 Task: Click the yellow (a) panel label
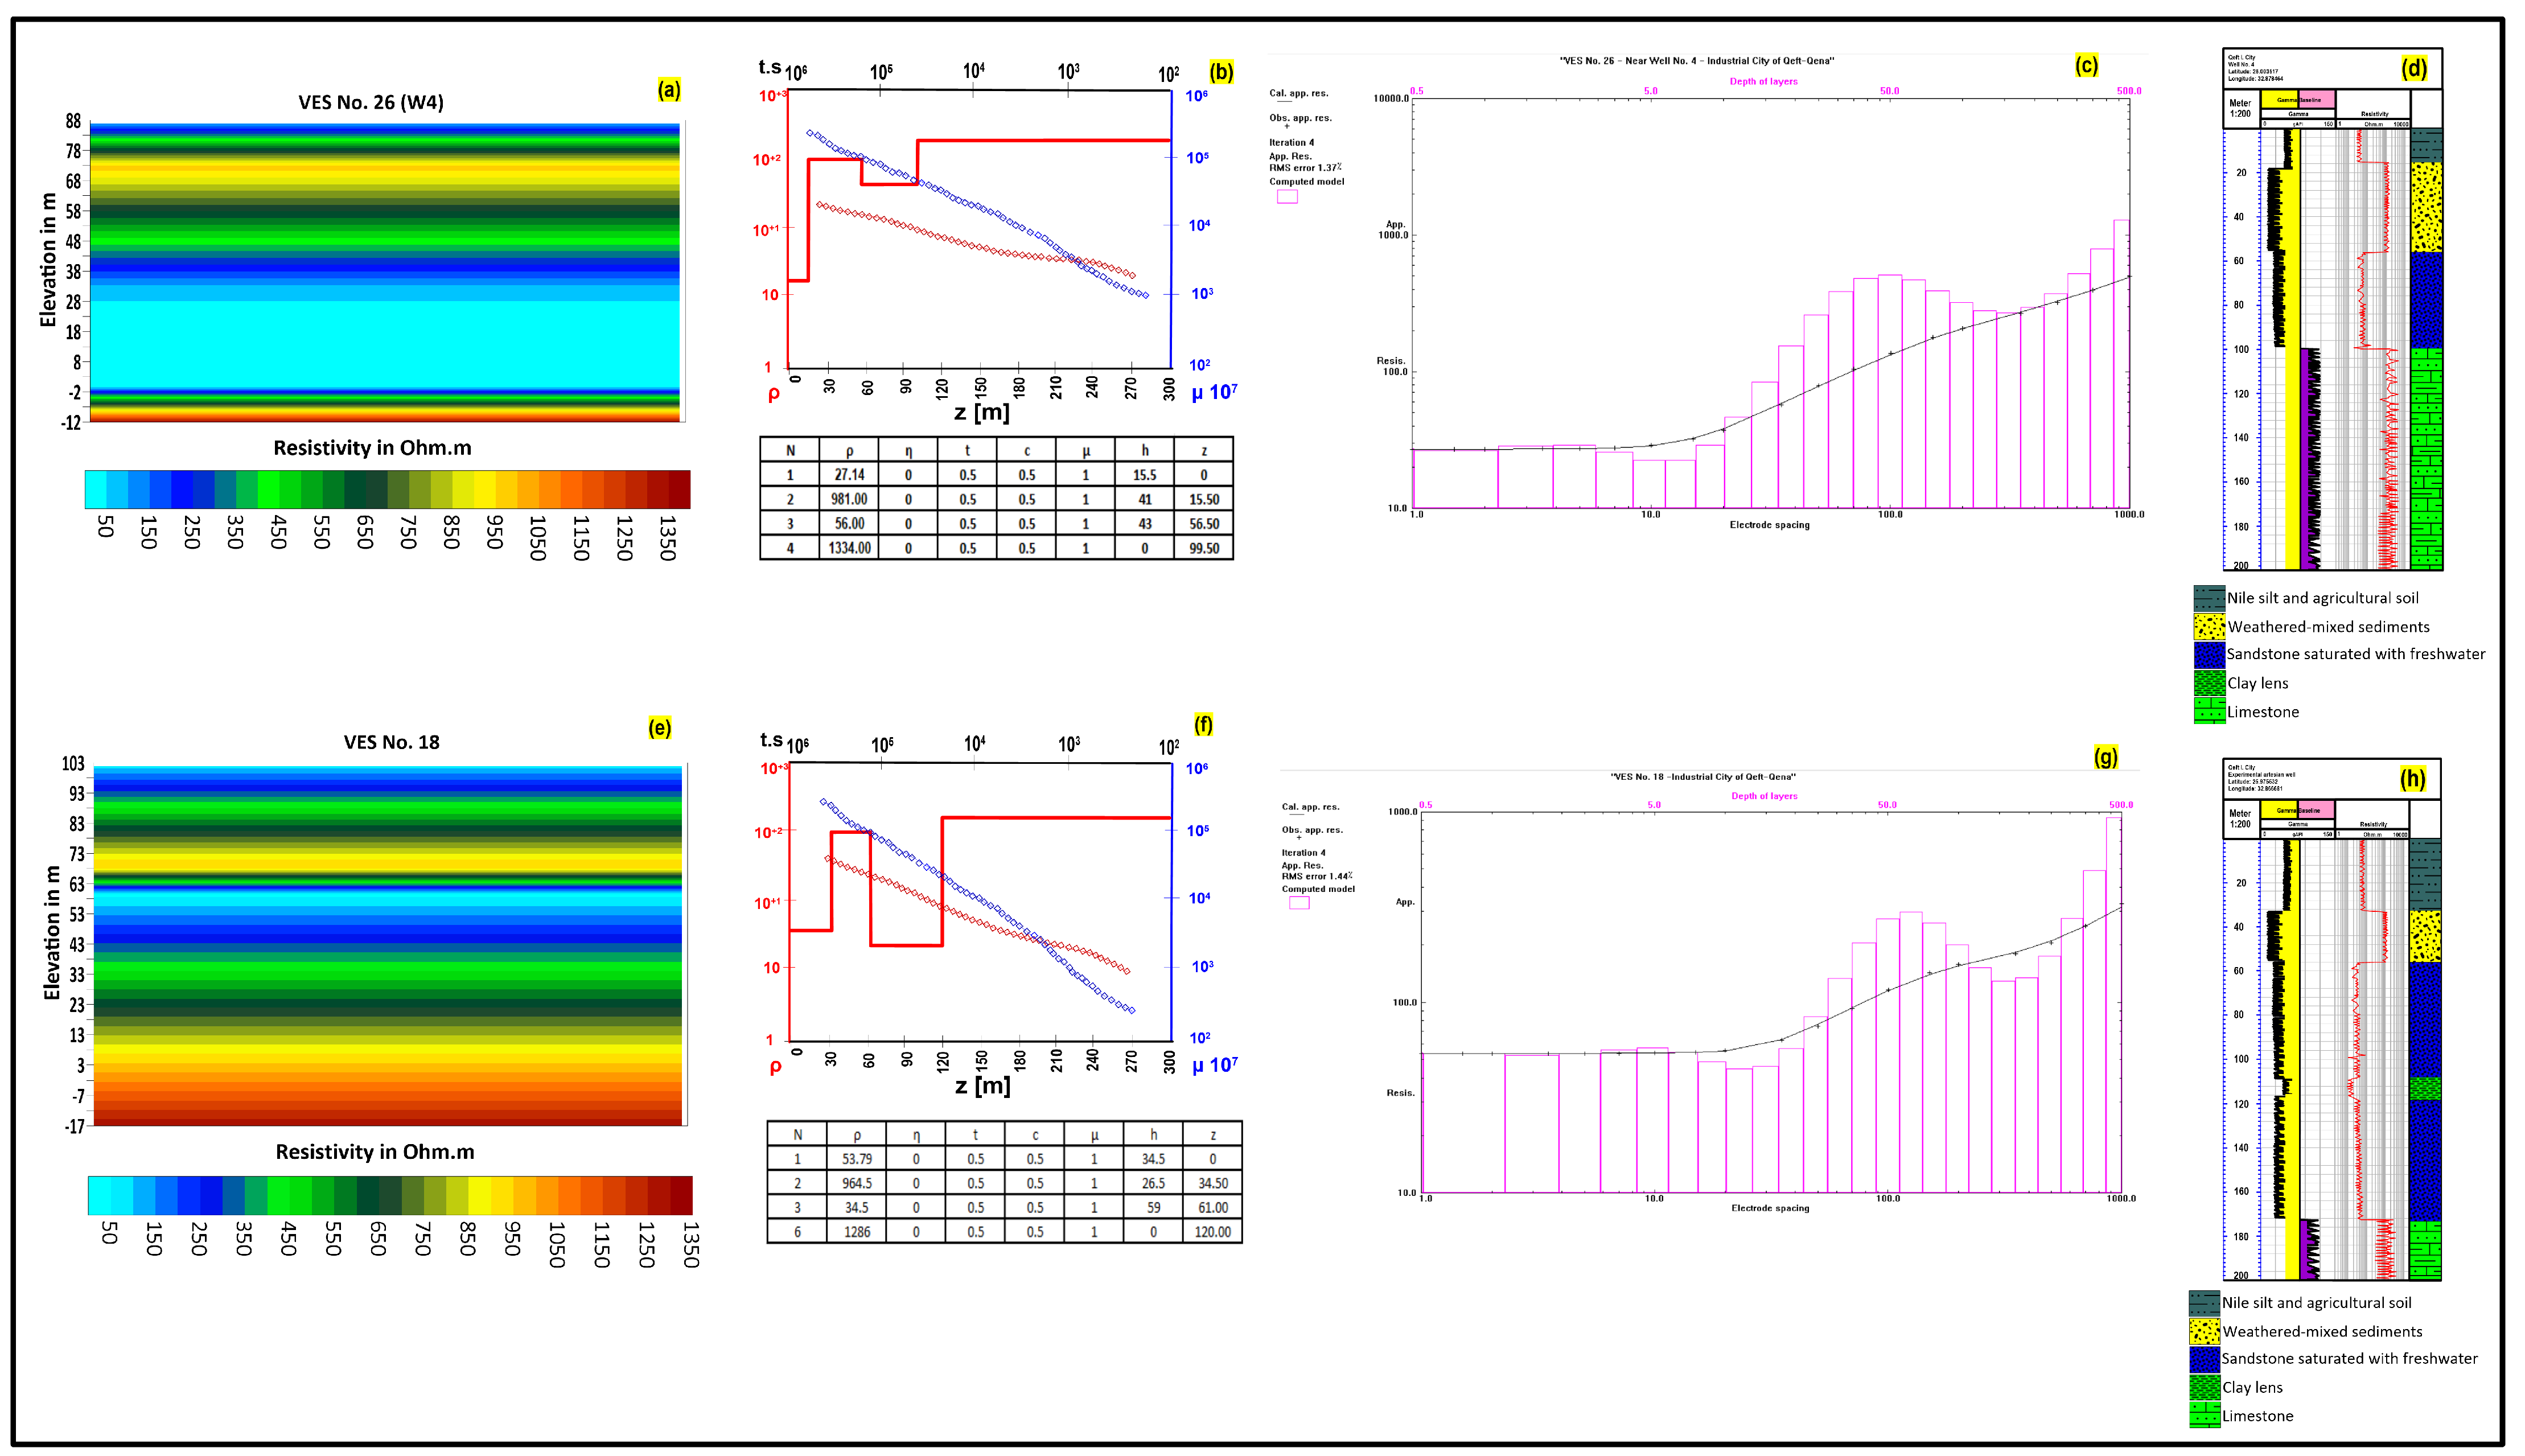tap(669, 90)
